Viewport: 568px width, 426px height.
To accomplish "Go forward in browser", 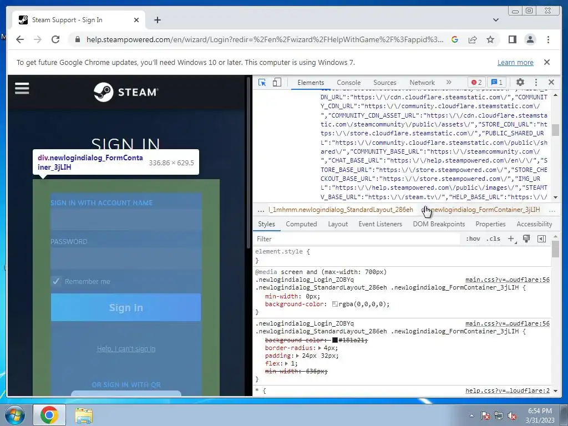I will pos(38,39).
